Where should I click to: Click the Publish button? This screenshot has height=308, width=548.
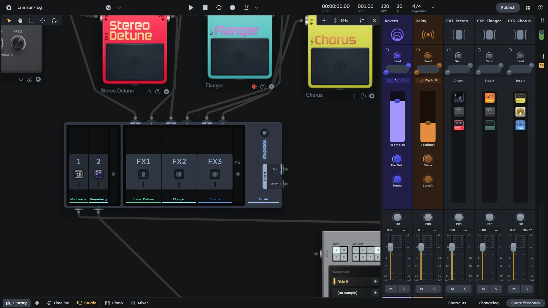508,7
